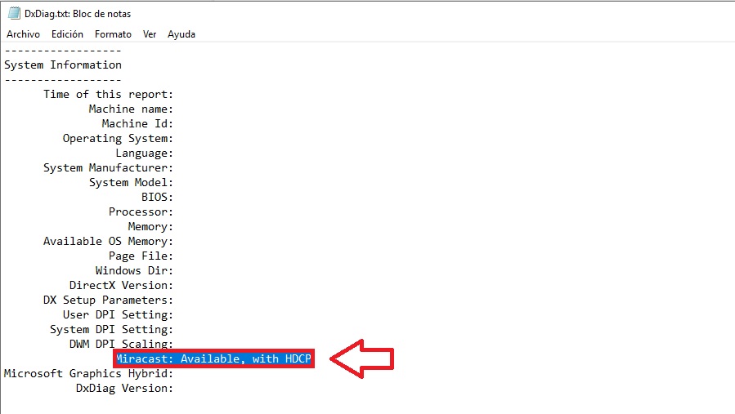Open the Ver menu

150,34
